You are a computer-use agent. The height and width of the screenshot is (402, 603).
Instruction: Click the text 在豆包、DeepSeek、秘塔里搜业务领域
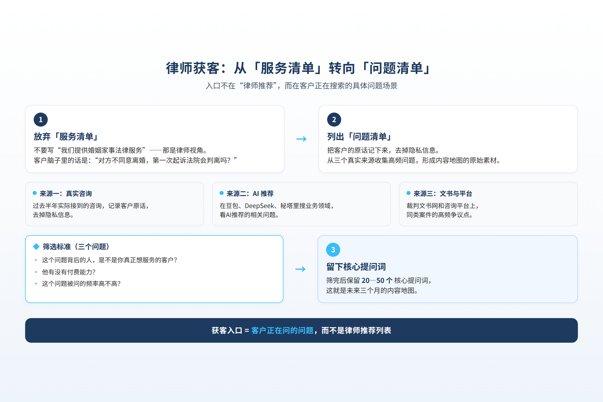[277, 206]
